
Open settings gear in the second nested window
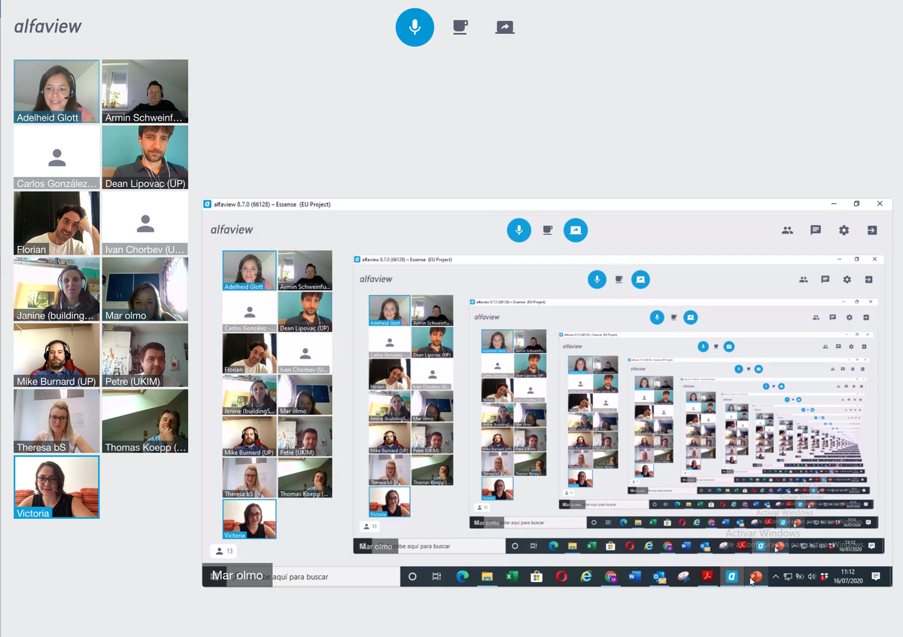847,279
